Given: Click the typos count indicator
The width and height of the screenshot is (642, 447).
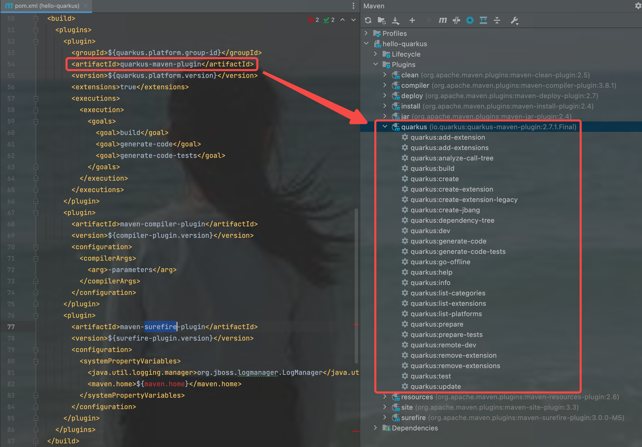Looking at the screenshot, I should (329, 20).
